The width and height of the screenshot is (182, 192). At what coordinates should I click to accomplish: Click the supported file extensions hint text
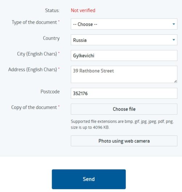pos(122,124)
